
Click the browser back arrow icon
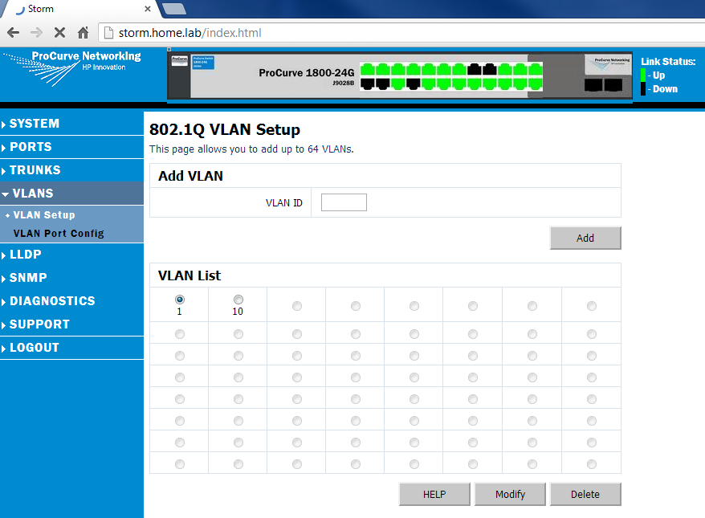click(x=13, y=33)
